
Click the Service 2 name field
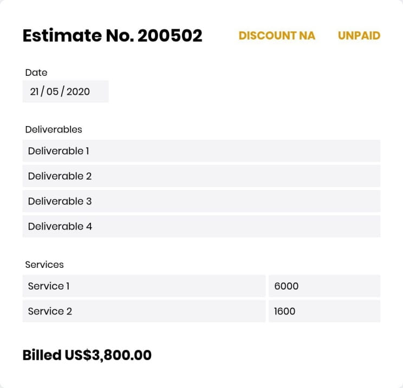[144, 311]
